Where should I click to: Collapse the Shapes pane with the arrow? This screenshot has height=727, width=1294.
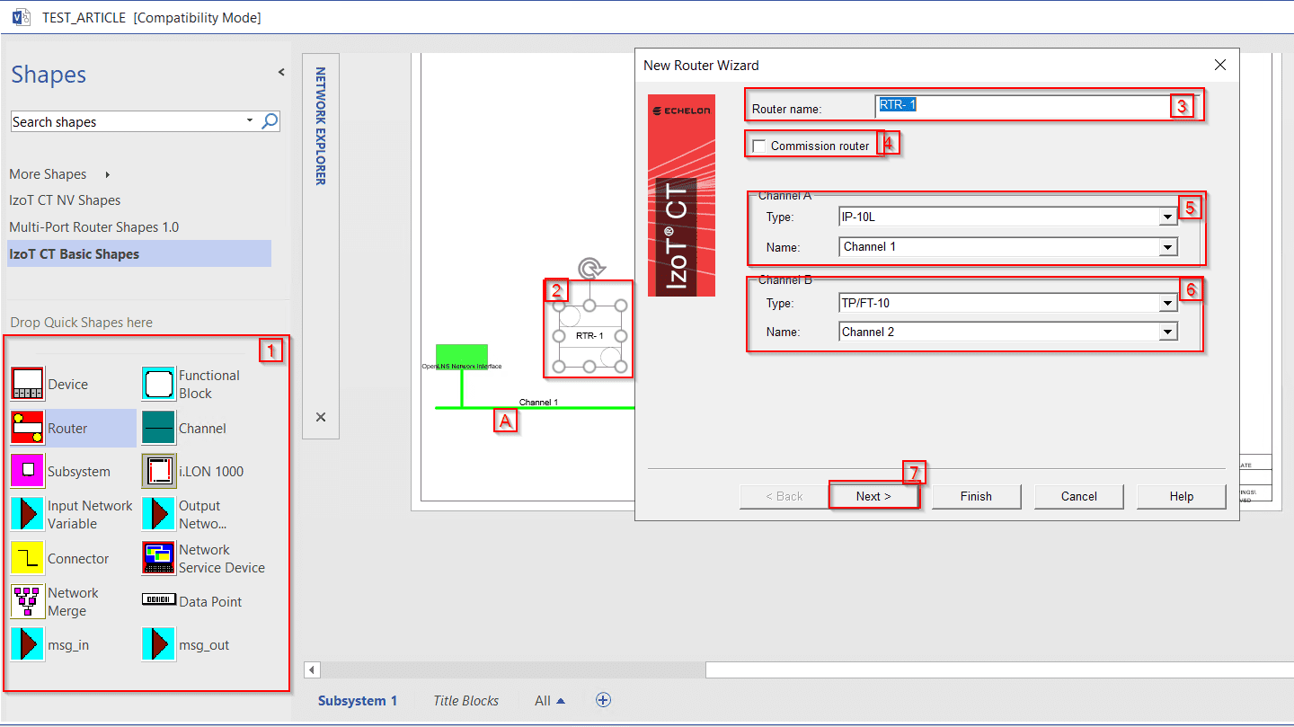(280, 72)
